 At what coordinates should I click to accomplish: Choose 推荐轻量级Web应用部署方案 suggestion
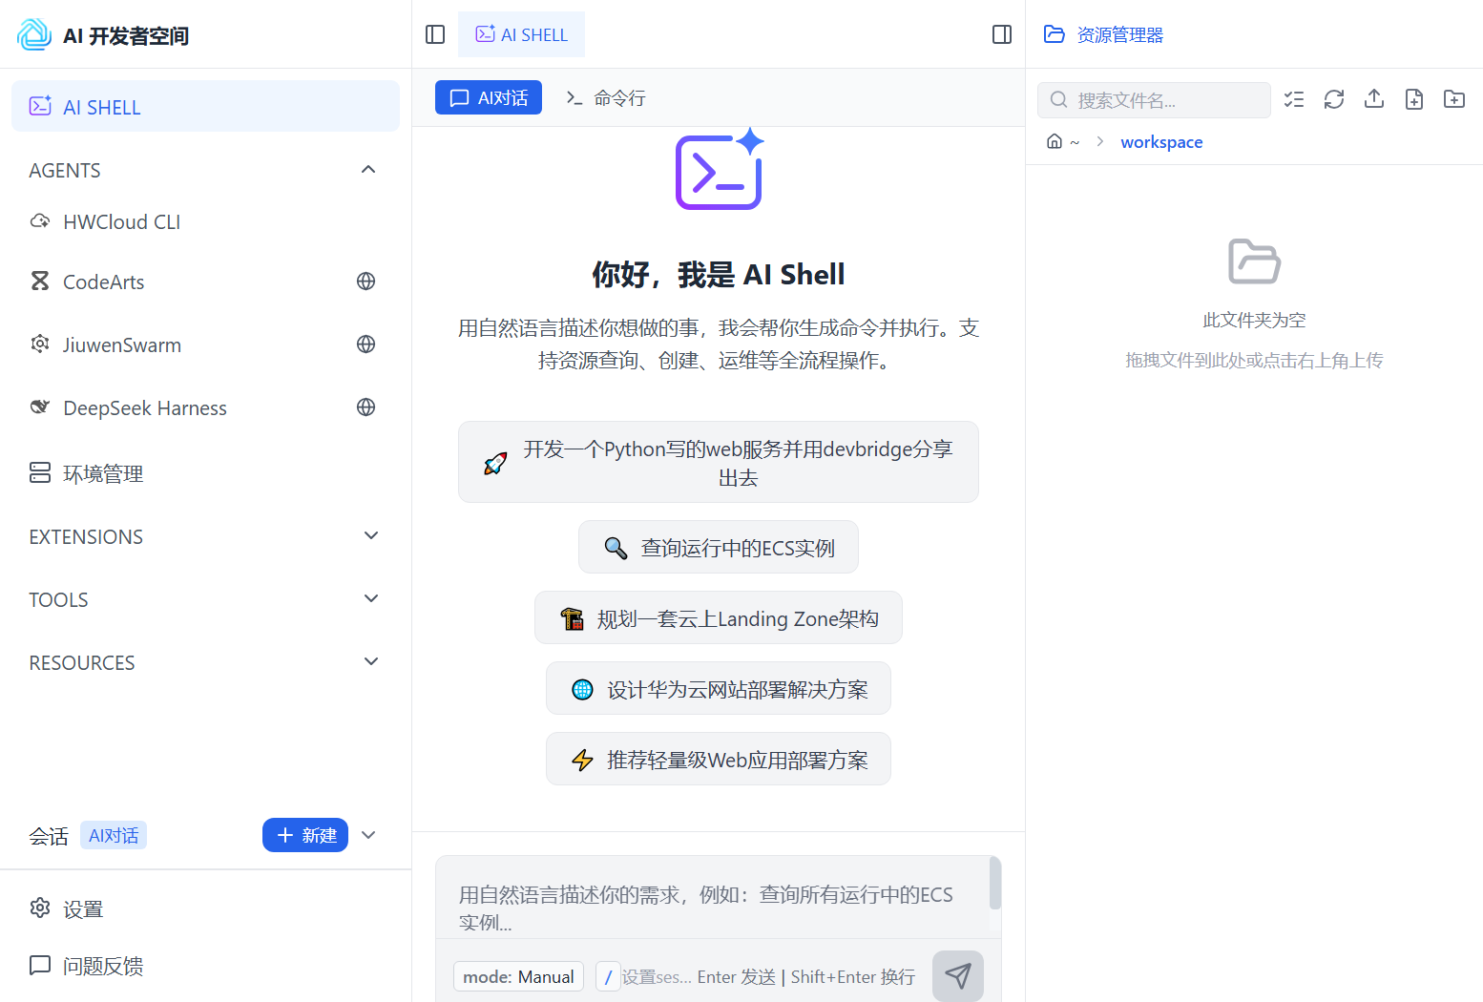pos(719,759)
